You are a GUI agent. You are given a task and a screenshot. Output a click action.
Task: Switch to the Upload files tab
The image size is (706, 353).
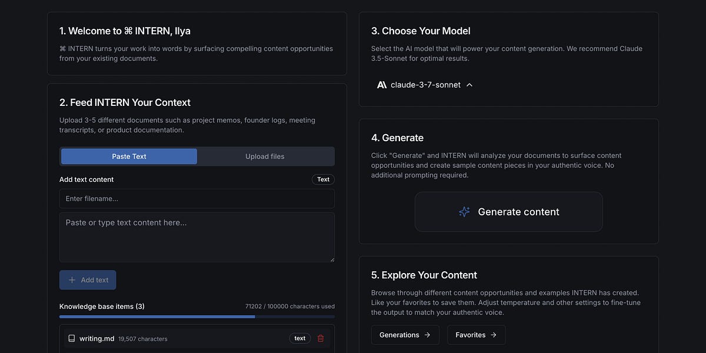[265, 156]
